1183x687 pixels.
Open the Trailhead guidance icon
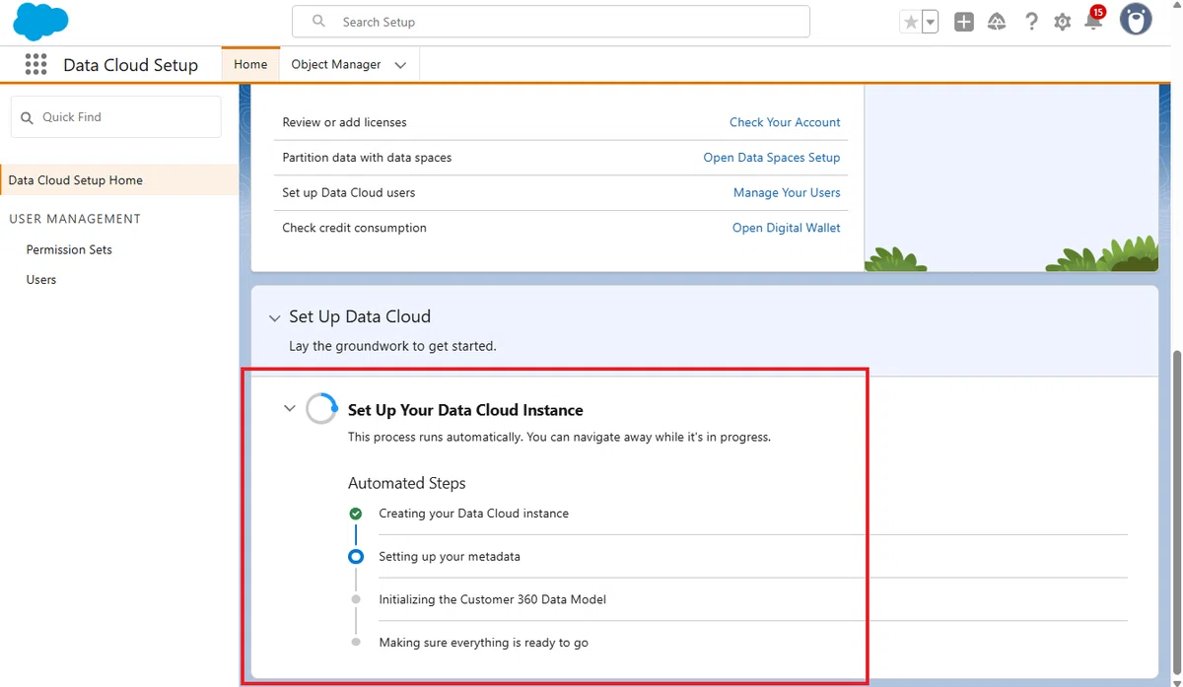[x=997, y=22]
